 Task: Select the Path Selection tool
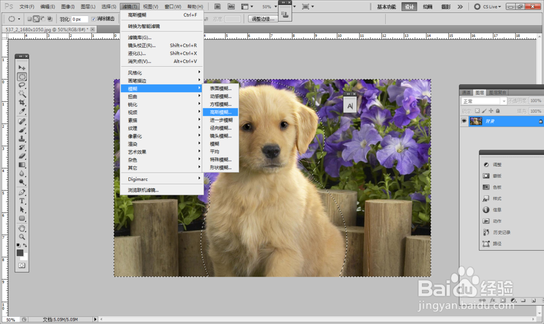(x=22, y=210)
